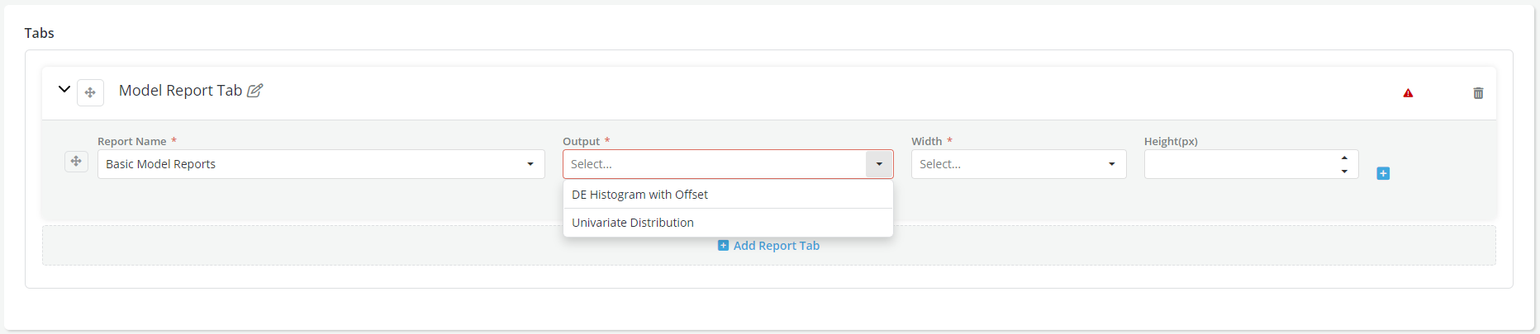
Task: Increase Height(px) with the up arrow
Action: [1345, 158]
